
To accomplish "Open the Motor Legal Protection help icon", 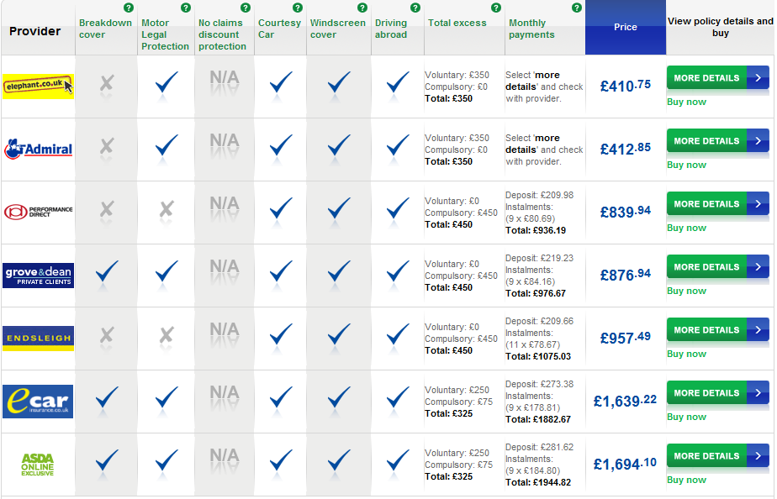I will coord(186,8).
